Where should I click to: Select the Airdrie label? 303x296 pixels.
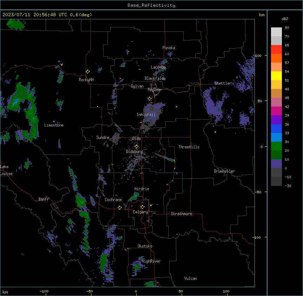(142, 189)
